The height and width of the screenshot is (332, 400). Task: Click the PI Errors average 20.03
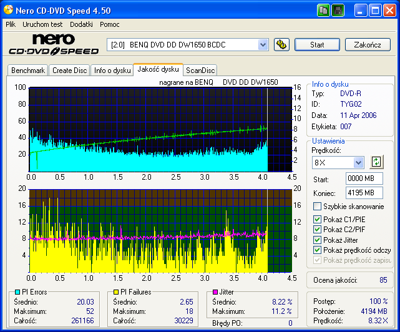point(85,302)
